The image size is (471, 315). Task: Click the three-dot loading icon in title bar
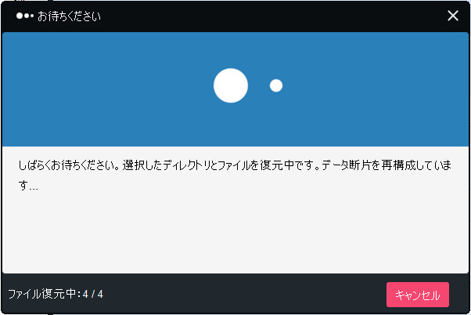coord(25,16)
